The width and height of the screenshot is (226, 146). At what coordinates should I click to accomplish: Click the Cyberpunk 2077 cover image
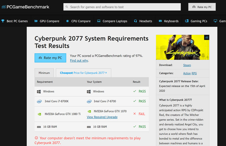point(183,47)
